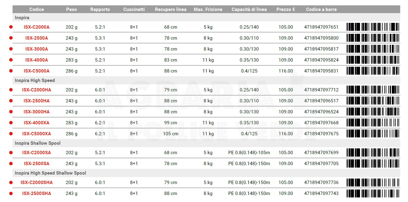Click the Codice column header

pyautogui.click(x=37, y=9)
